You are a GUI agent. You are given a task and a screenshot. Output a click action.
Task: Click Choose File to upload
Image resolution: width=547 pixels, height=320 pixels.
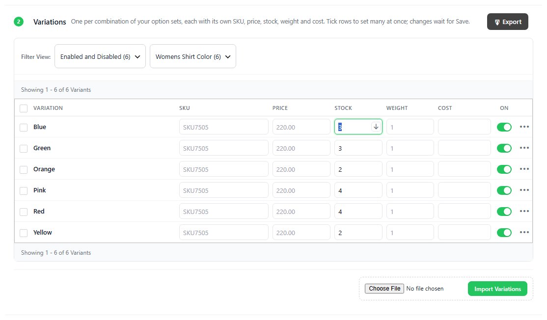coord(384,288)
